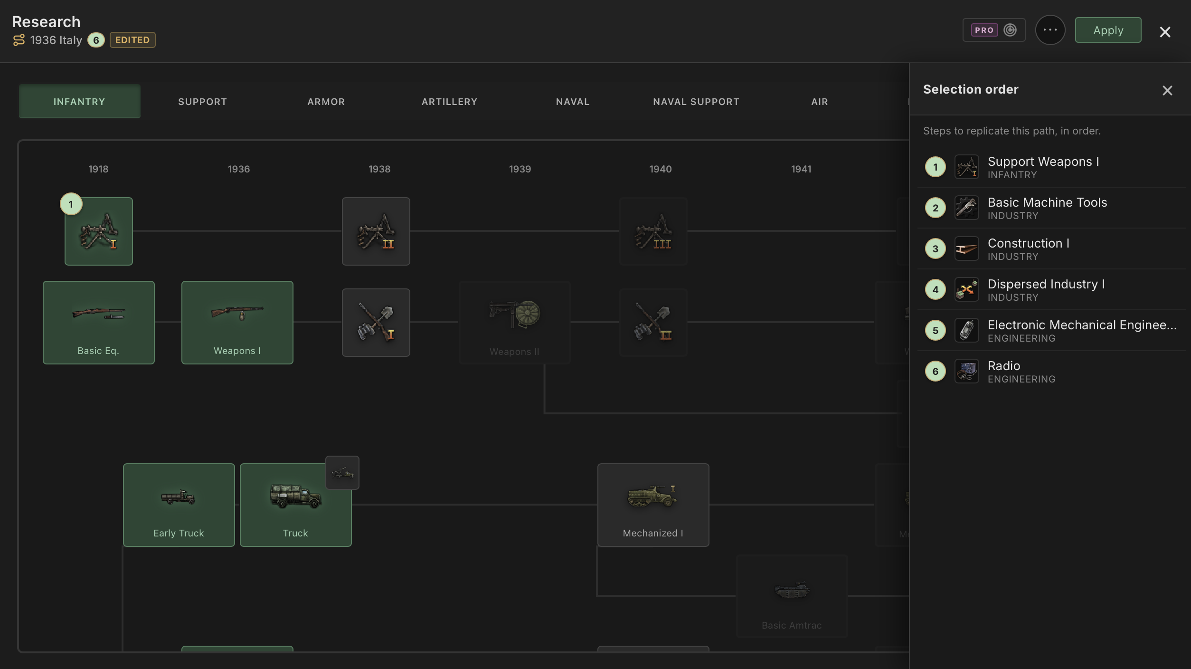Select the Weapons II submachine gun node

(x=515, y=323)
